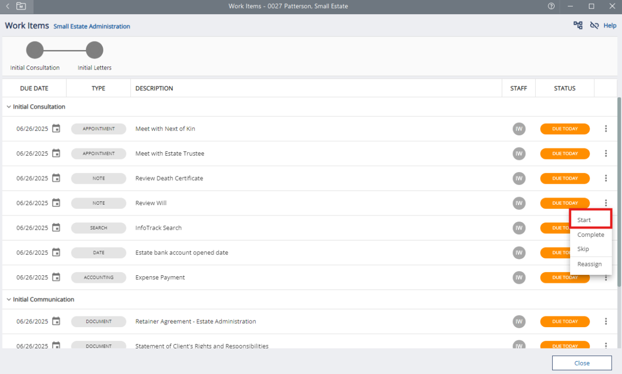Click the unlink icon beside Help
622x374 pixels.
click(x=594, y=25)
